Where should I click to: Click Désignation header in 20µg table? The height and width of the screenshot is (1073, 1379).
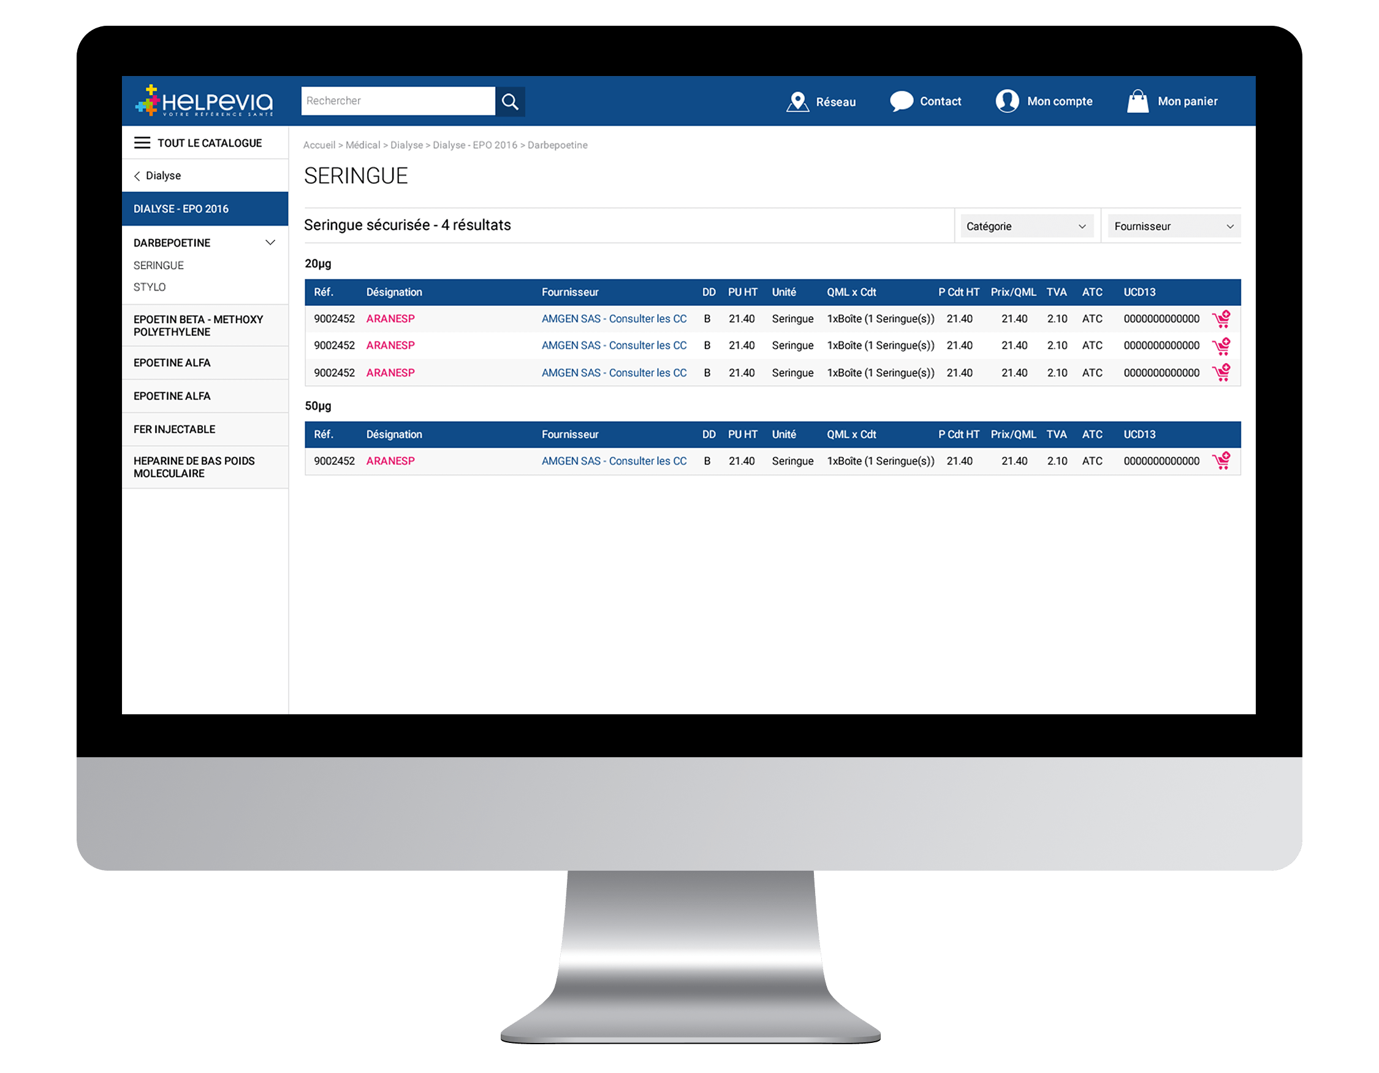point(394,292)
